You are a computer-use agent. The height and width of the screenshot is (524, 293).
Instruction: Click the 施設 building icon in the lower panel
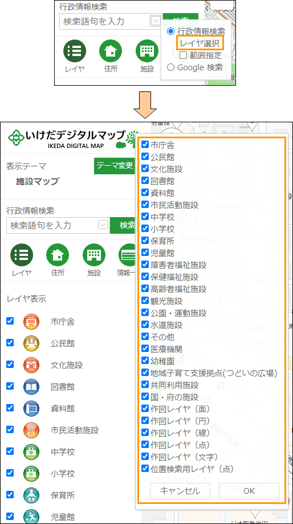click(x=94, y=255)
